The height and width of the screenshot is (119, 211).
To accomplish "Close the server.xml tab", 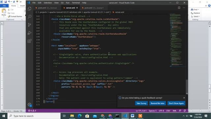I will pos(77,8).
